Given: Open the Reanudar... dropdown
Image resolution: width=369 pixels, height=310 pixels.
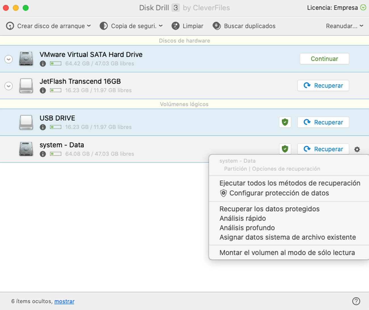Looking at the screenshot, I should pos(345,26).
